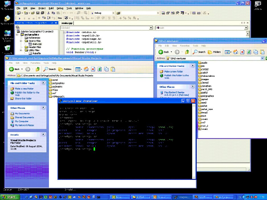
Task: Click the Cut scissors icon in Visual Studio toolbar
Action: tap(48, 13)
